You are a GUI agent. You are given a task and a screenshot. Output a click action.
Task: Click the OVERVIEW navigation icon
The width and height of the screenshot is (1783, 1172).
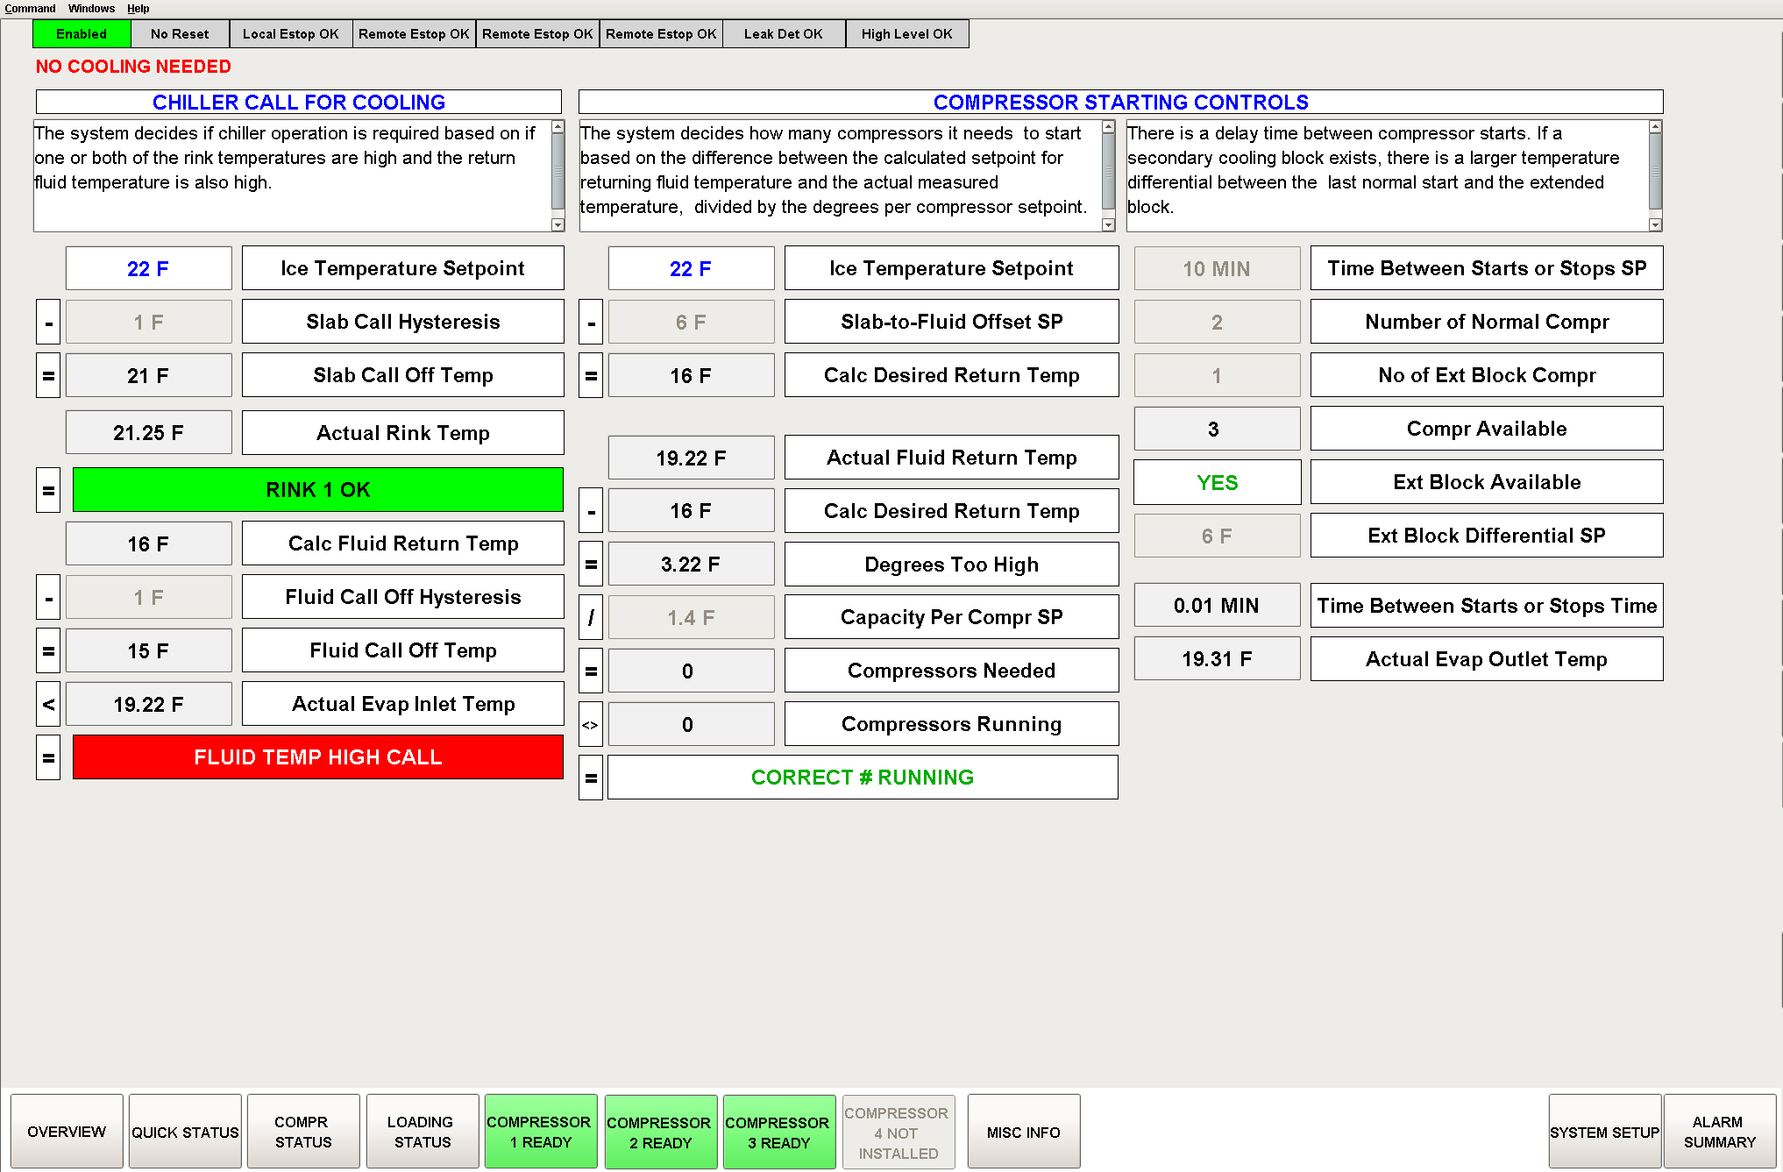tap(66, 1132)
